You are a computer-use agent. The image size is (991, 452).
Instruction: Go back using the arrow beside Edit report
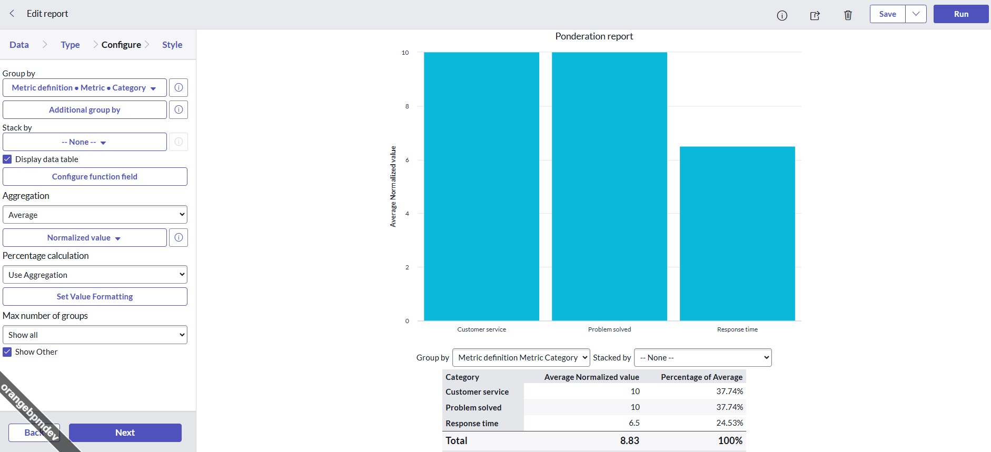pos(12,14)
